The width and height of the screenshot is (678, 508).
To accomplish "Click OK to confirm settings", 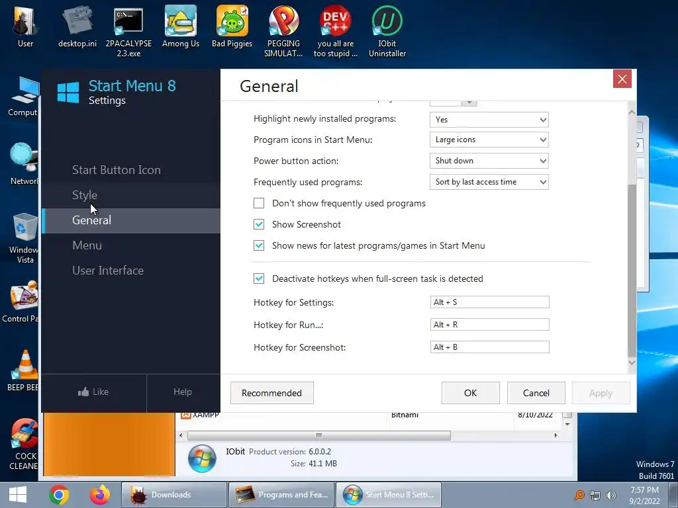I will tap(471, 393).
